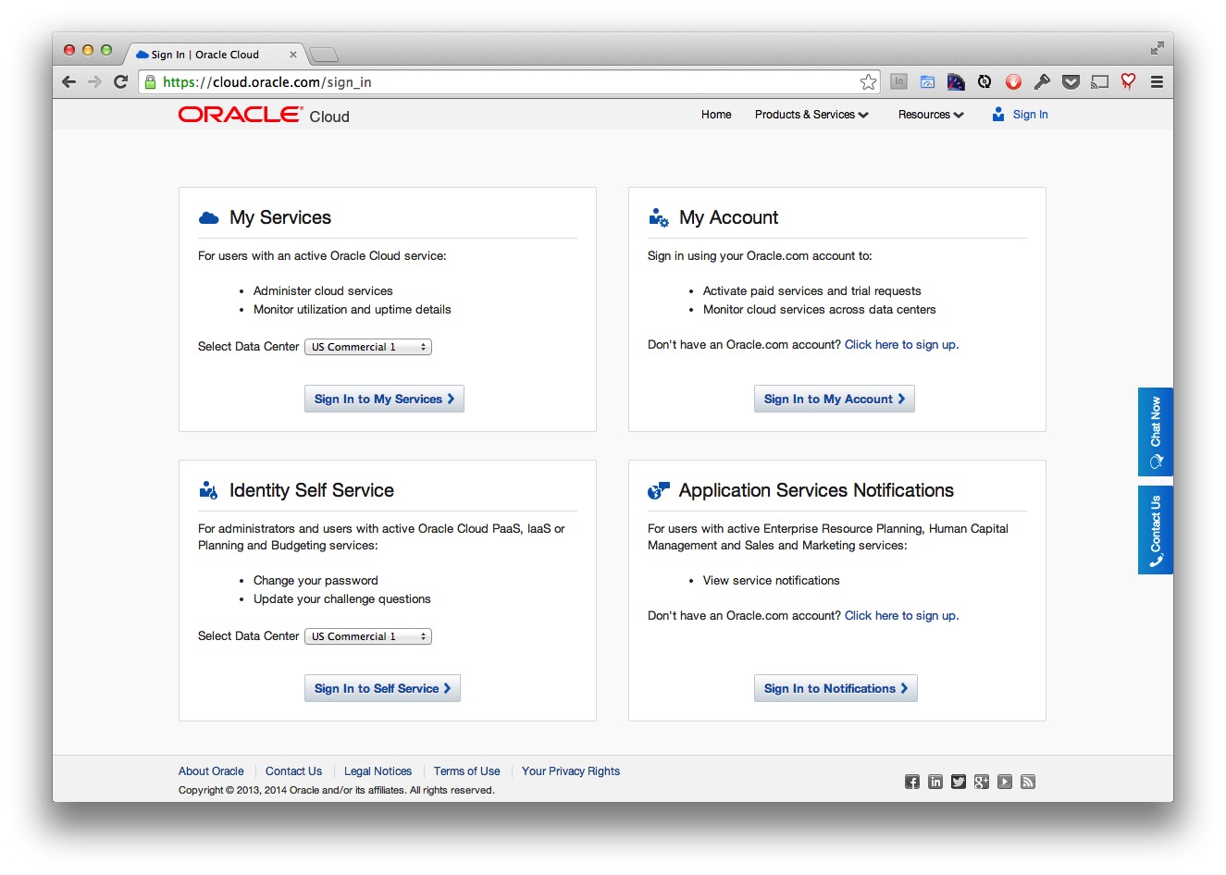This screenshot has width=1226, height=875.
Task: Click the Chromecast cast extension icon
Action: (1099, 81)
